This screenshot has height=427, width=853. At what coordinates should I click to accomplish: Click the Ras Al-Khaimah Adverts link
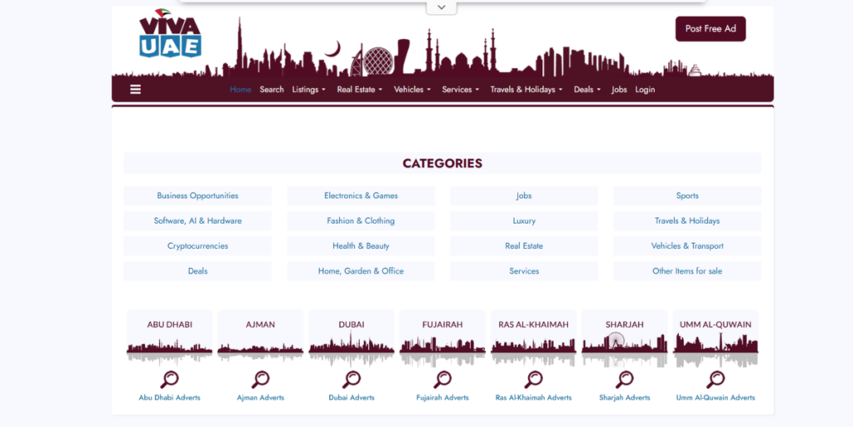(x=534, y=398)
